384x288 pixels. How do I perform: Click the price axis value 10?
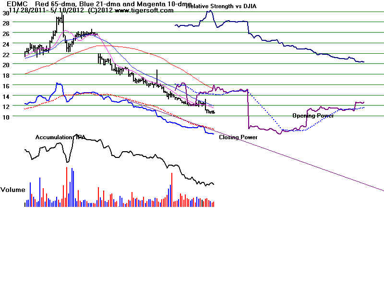pos(6,117)
